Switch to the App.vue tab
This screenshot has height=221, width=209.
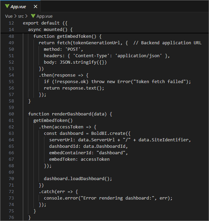pos(19,6)
